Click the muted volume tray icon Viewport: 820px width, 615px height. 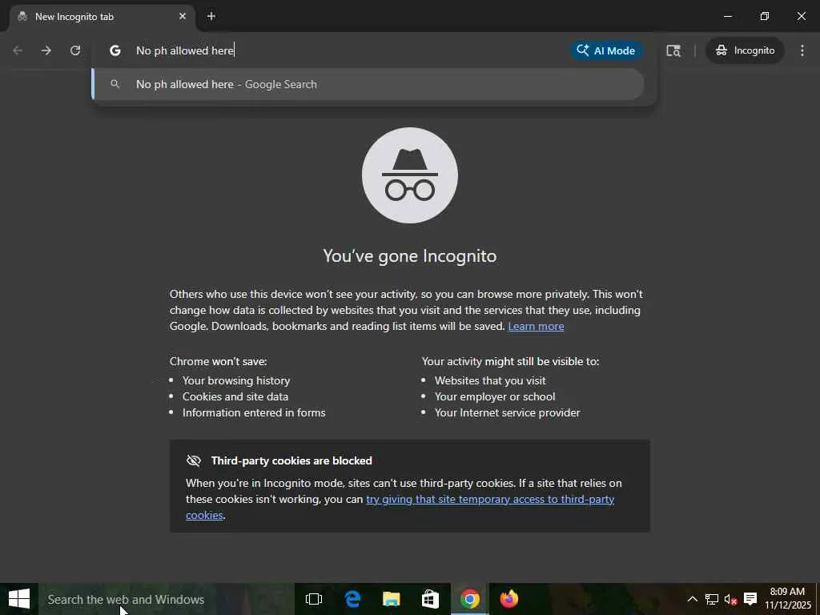coord(730,599)
